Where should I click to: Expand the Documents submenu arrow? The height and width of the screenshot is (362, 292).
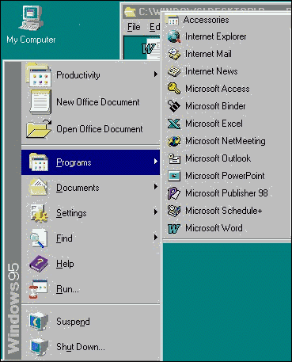coord(156,187)
